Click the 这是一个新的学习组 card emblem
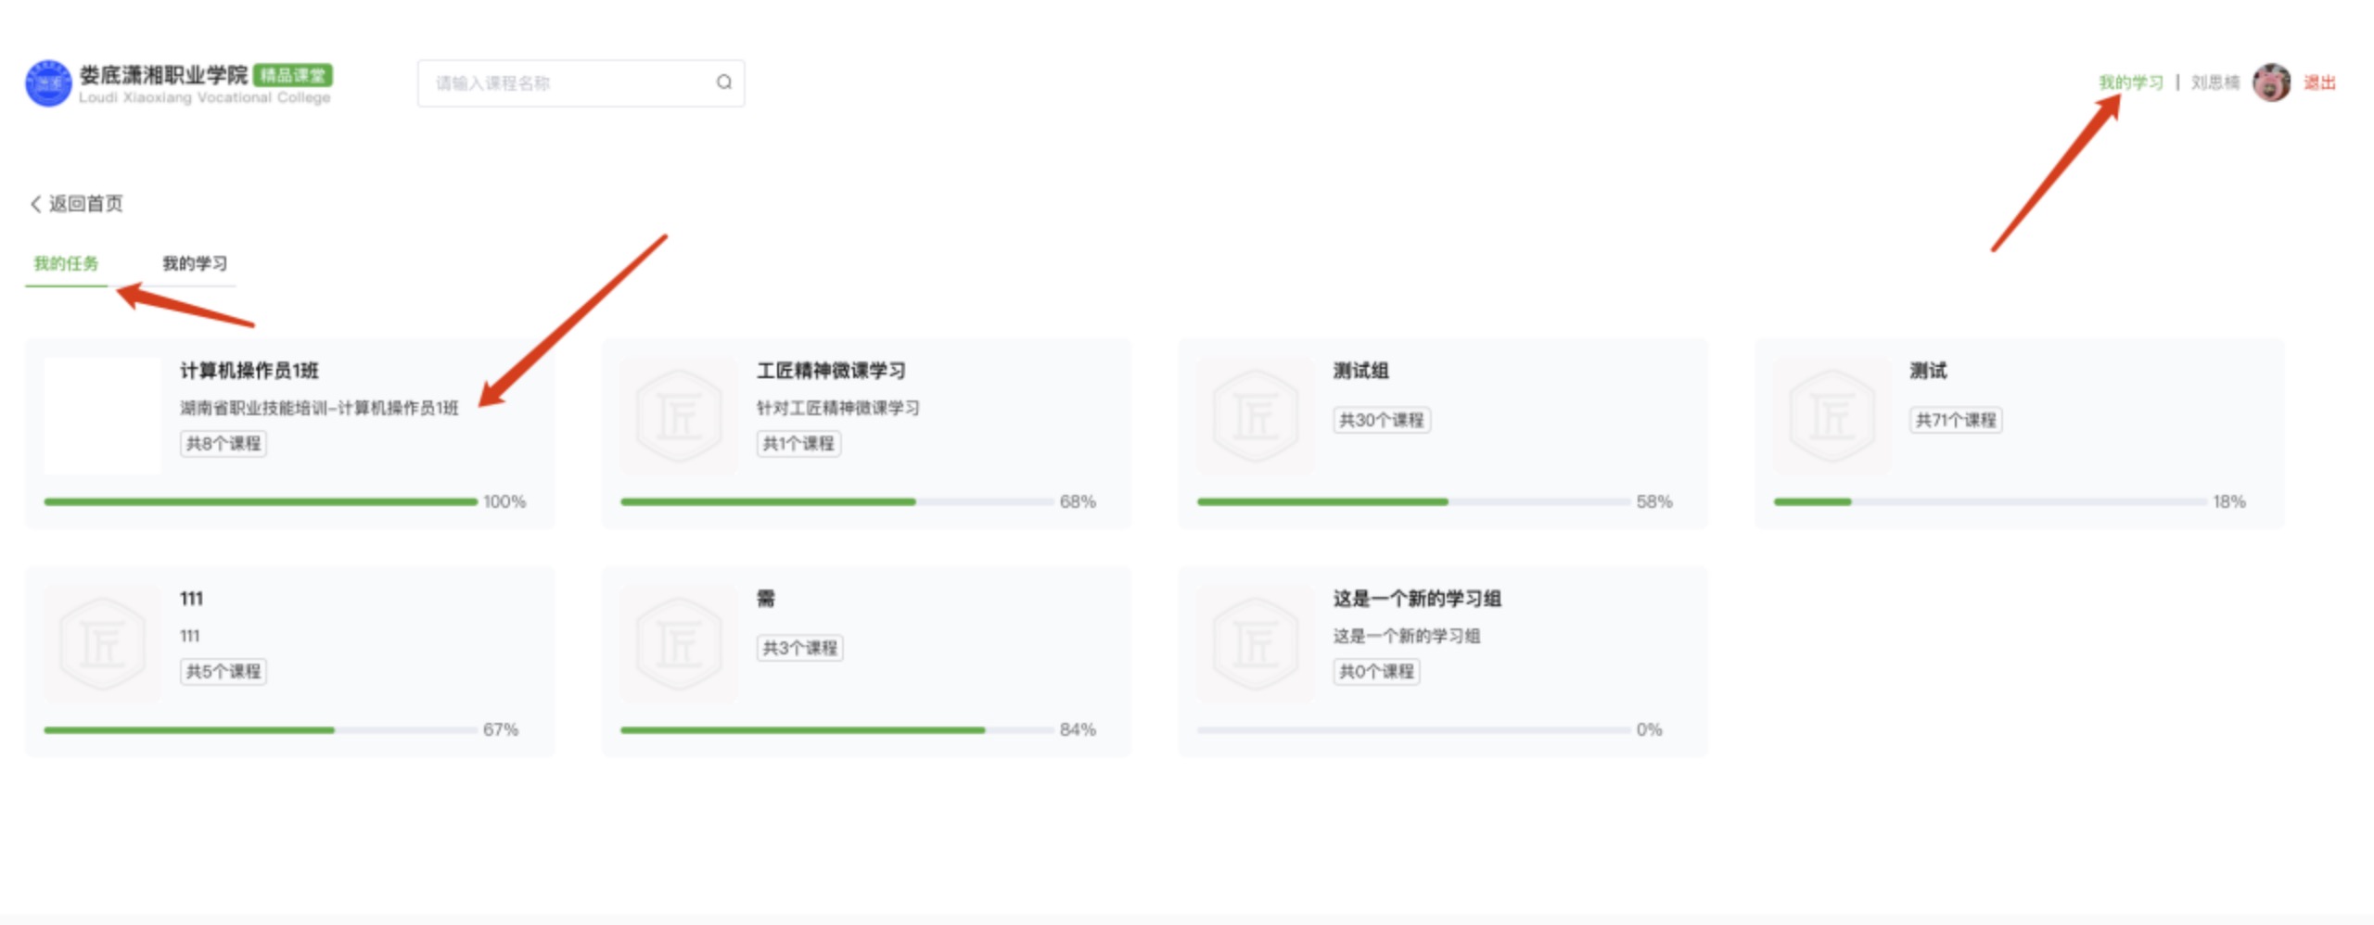2374x925 pixels. pos(1256,643)
